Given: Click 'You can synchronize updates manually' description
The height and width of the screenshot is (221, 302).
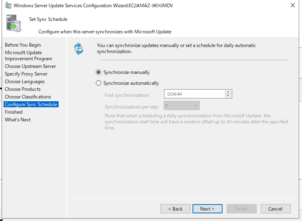Looking at the screenshot, I should [176, 49].
